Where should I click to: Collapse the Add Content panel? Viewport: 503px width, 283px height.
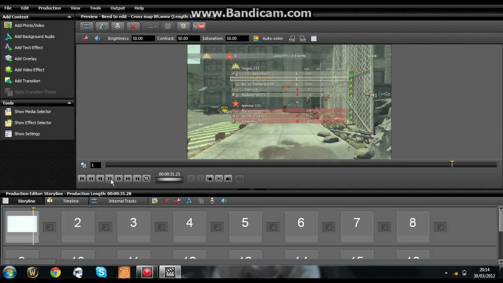(x=69, y=17)
